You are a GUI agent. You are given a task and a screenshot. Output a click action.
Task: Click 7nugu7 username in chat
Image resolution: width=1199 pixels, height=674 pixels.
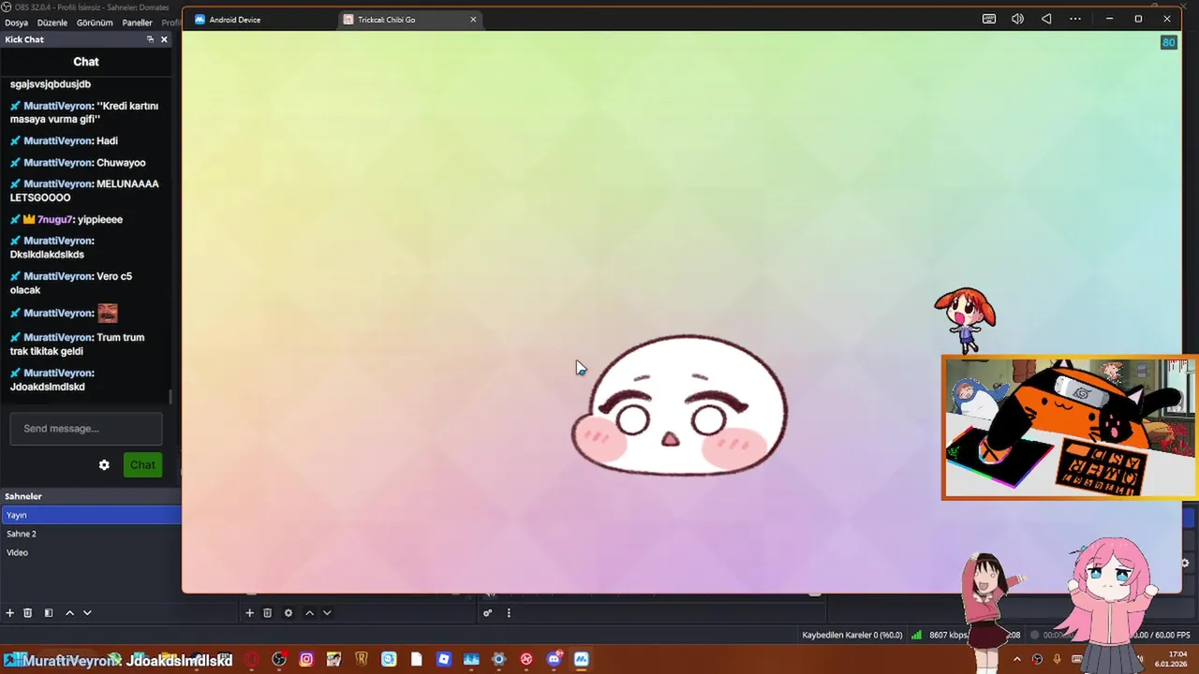(54, 219)
